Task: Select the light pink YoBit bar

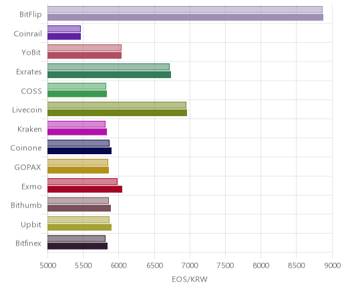Action: (84, 48)
